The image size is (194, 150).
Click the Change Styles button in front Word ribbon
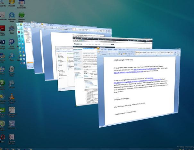pyautogui.click(x=175, y=53)
